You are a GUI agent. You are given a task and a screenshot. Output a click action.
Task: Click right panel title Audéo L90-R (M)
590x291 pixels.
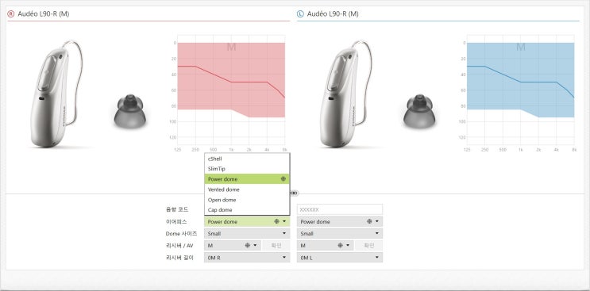(x=43, y=14)
